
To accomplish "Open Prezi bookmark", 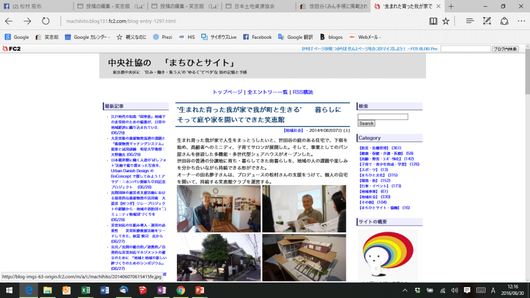I will click(162, 37).
